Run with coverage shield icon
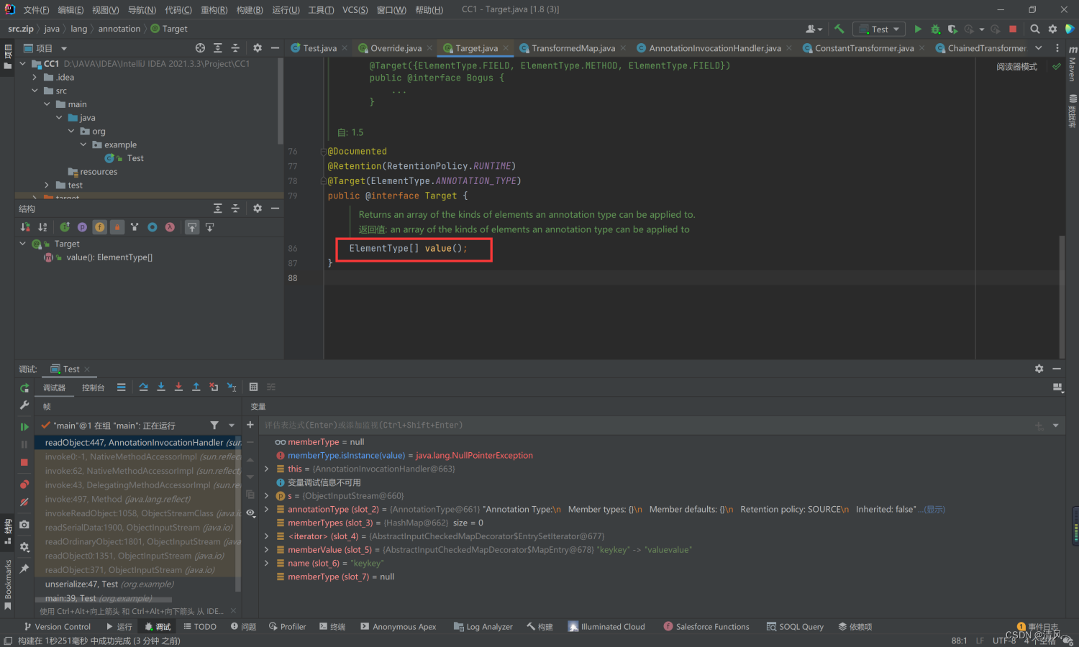 click(x=952, y=29)
